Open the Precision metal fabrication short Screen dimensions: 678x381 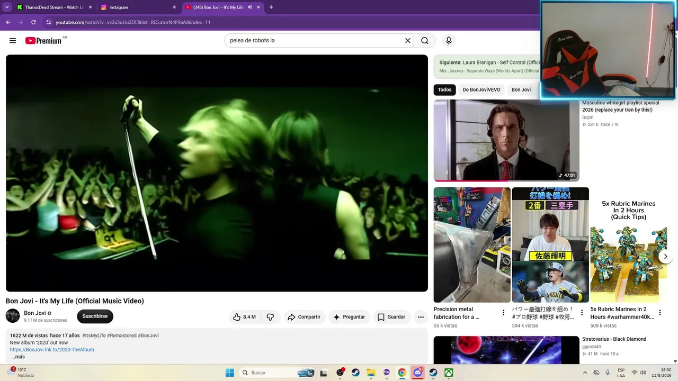[472, 245]
